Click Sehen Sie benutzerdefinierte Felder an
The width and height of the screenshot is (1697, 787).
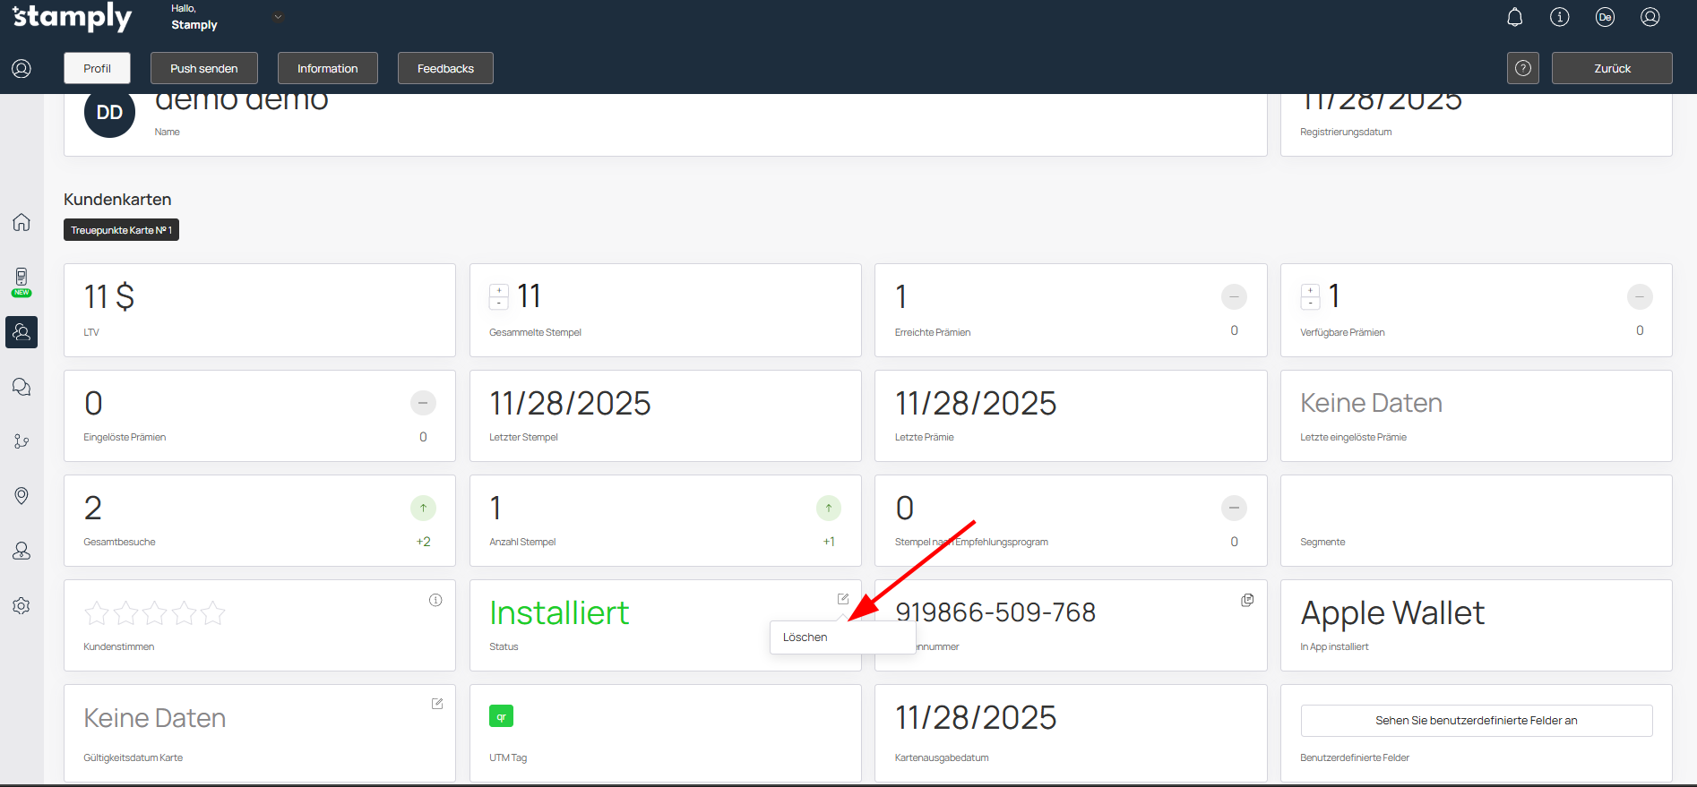tap(1476, 721)
